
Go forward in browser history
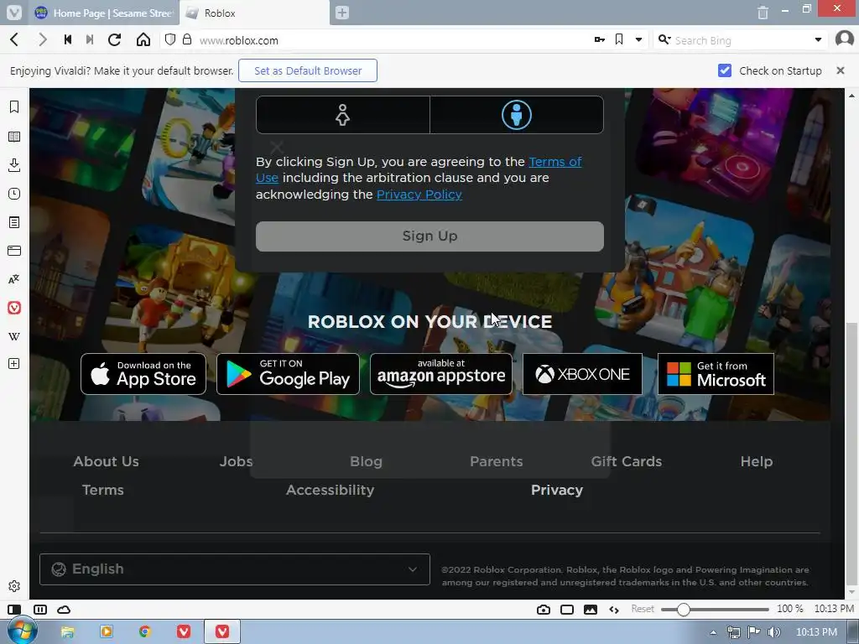pyautogui.click(x=42, y=39)
